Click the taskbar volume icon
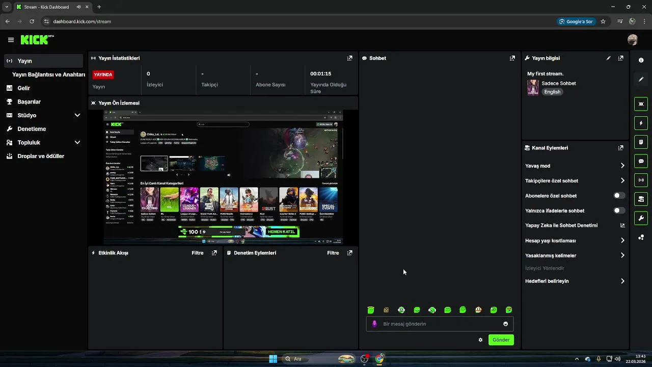This screenshot has height=367, width=652. pyautogui.click(x=617, y=359)
